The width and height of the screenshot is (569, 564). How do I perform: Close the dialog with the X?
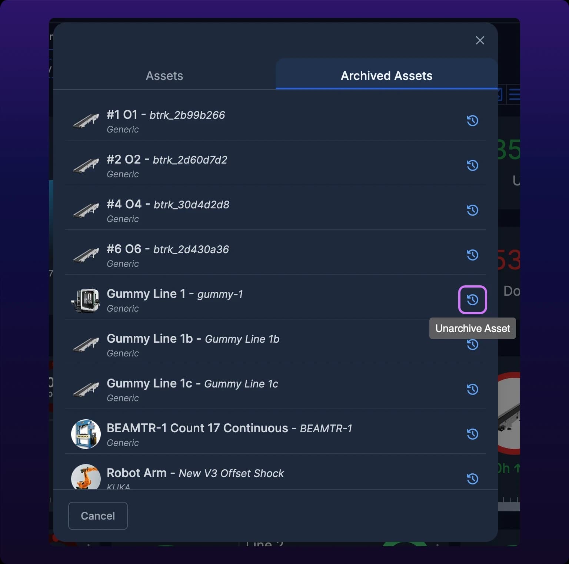click(480, 40)
